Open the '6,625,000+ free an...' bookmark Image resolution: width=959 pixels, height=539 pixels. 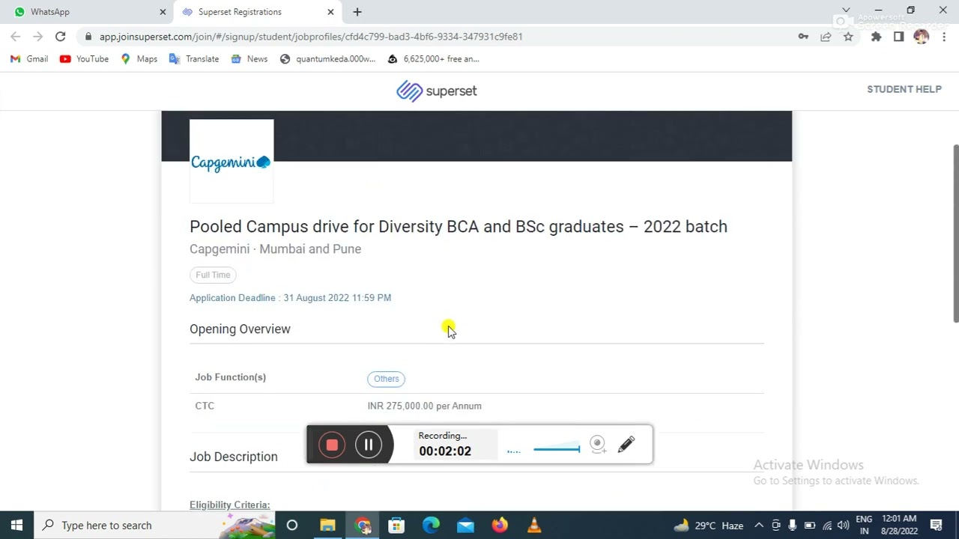[433, 59]
